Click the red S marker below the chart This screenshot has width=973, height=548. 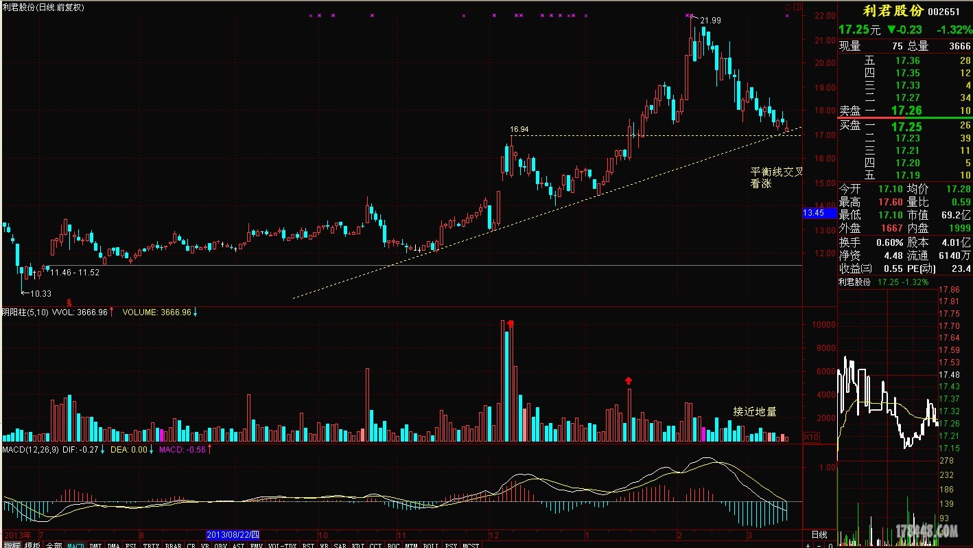click(68, 302)
